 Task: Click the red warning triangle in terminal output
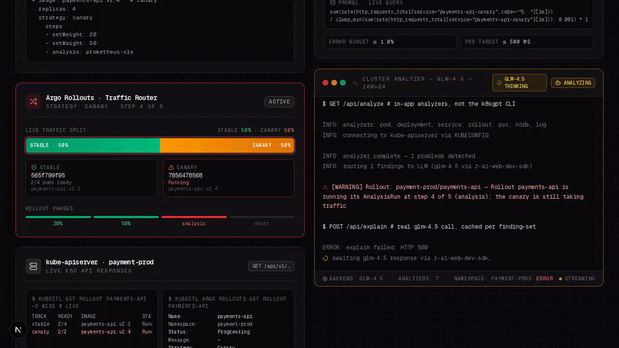click(325, 187)
